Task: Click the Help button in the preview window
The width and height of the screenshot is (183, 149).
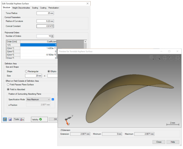Action: pyautogui.click(x=173, y=142)
